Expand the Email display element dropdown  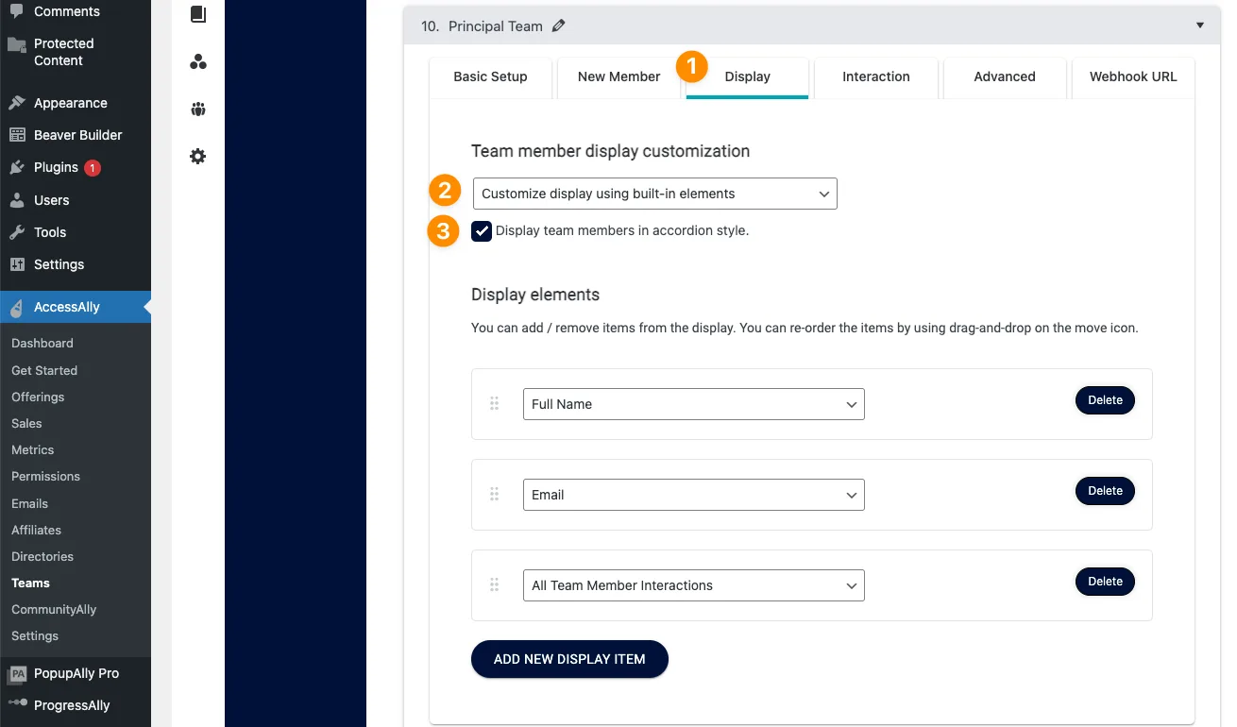(693, 495)
